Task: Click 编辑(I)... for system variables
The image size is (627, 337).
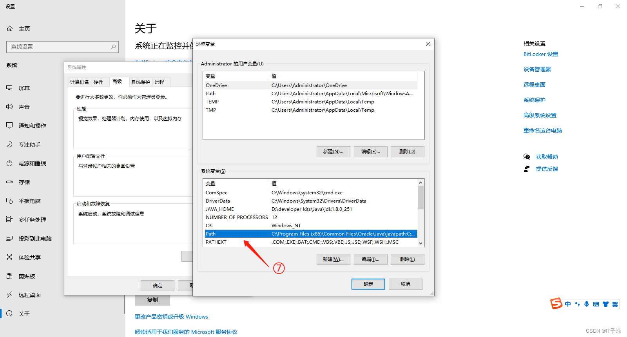Action: point(371,259)
